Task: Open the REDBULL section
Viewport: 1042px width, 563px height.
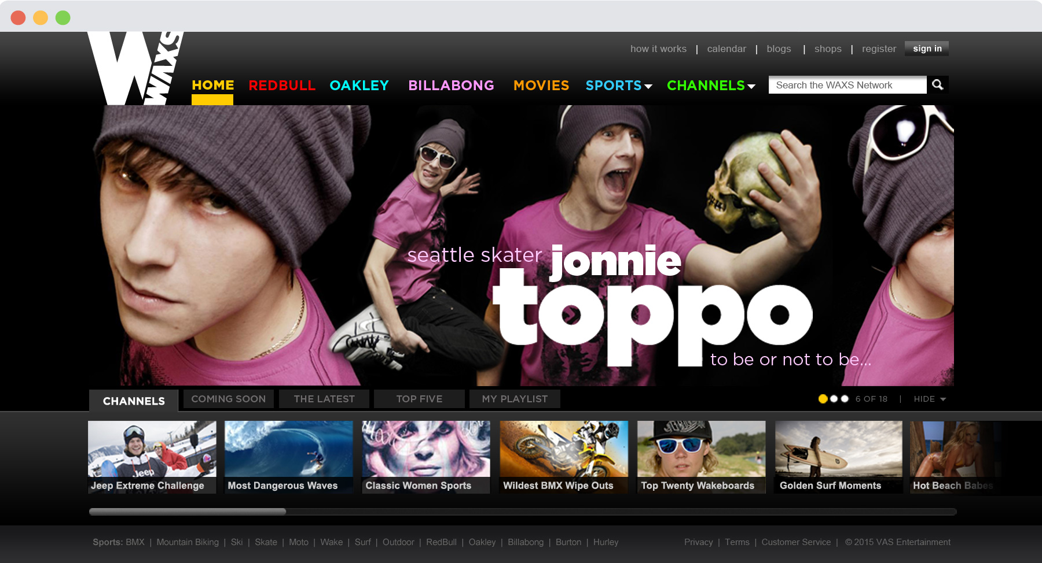Action: (282, 86)
